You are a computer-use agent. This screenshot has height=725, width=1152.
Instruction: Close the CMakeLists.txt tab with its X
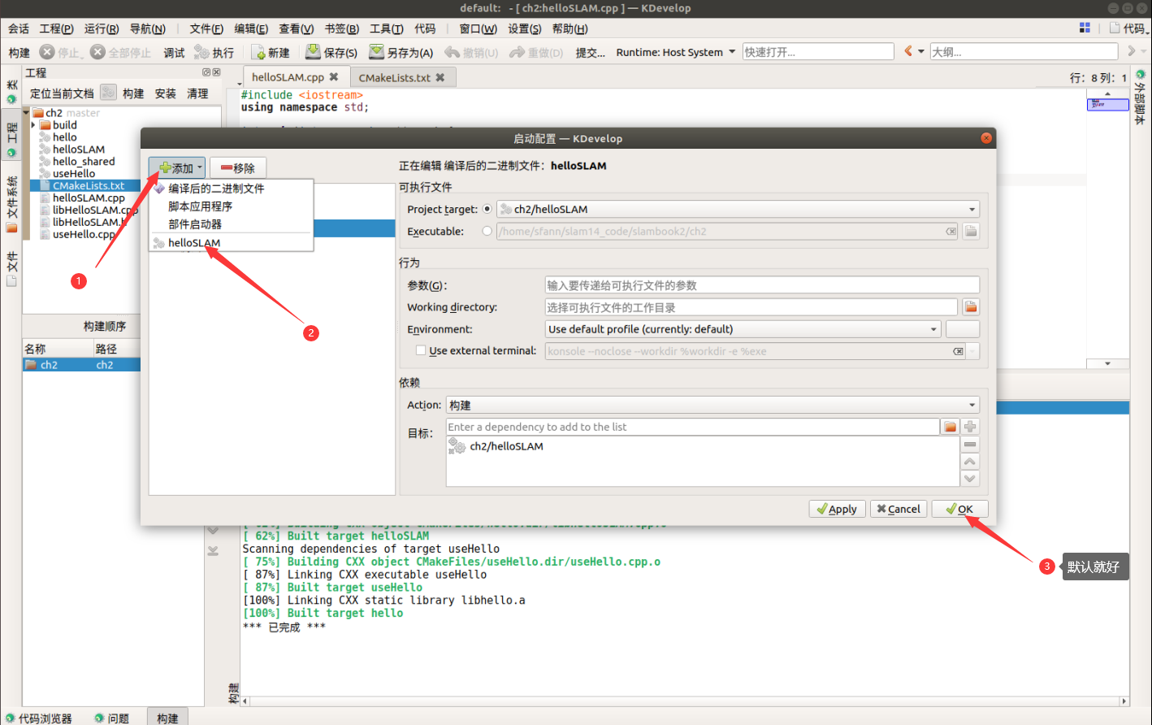tap(440, 77)
